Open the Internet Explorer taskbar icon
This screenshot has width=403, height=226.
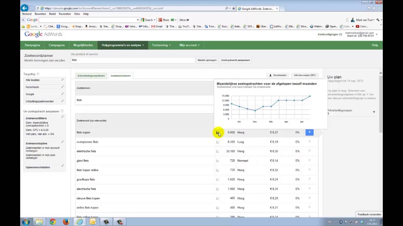point(79,222)
